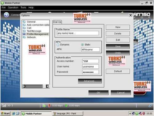
Task: Click the connection status icon in the status bar
Action: pyautogui.click(x=44, y=106)
